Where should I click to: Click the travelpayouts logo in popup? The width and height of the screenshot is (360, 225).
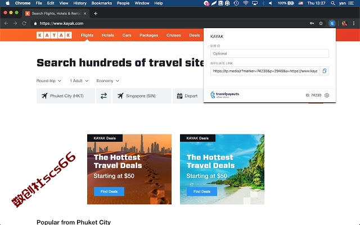tap(224, 94)
